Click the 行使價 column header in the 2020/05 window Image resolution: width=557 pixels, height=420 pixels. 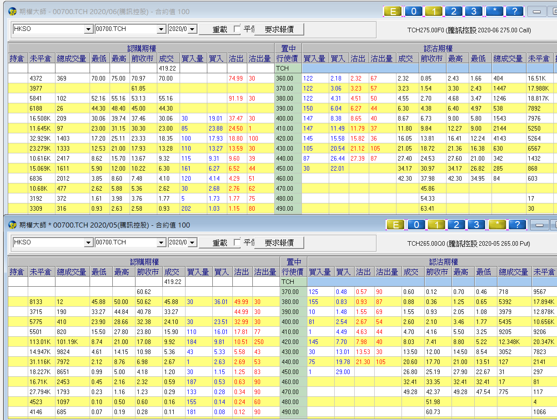294,272
